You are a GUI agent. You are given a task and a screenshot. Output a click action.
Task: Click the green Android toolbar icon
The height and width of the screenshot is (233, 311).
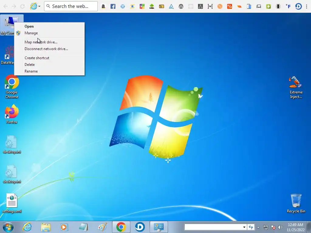268,6
